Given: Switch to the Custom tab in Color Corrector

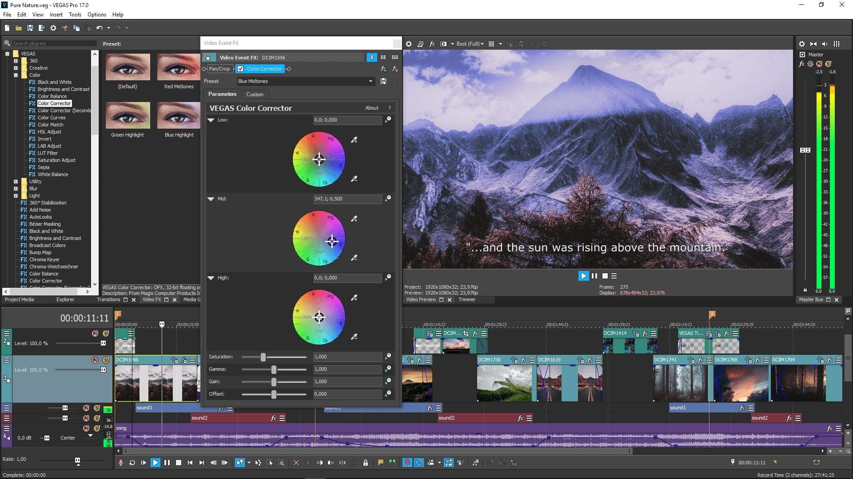Looking at the screenshot, I should [255, 94].
